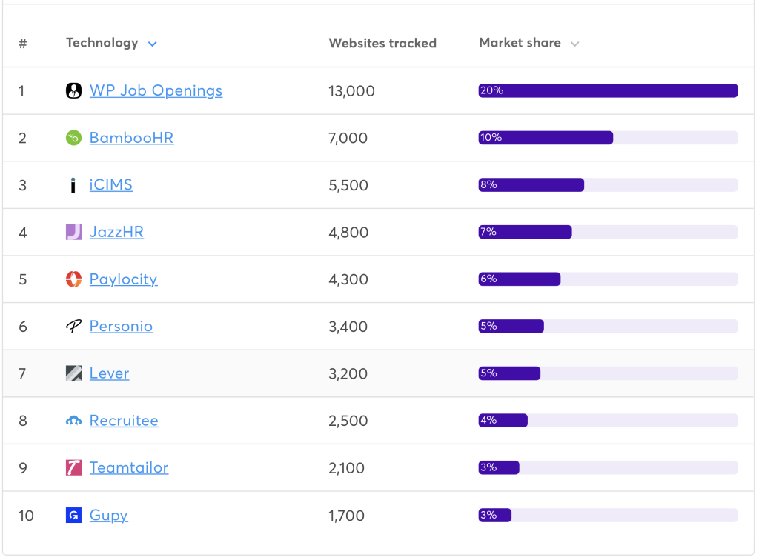Click the Teamtailor pink logo icon

click(73, 467)
